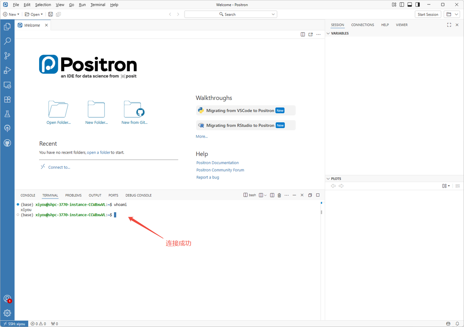Open Positron Documentation link

pos(217,163)
